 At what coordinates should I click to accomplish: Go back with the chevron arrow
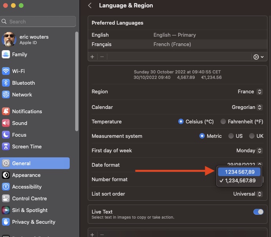click(x=90, y=5)
